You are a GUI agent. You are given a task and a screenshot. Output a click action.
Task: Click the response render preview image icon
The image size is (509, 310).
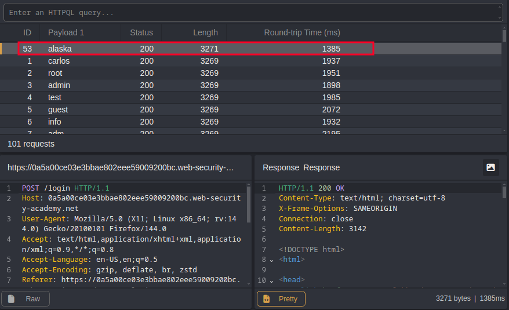point(490,167)
